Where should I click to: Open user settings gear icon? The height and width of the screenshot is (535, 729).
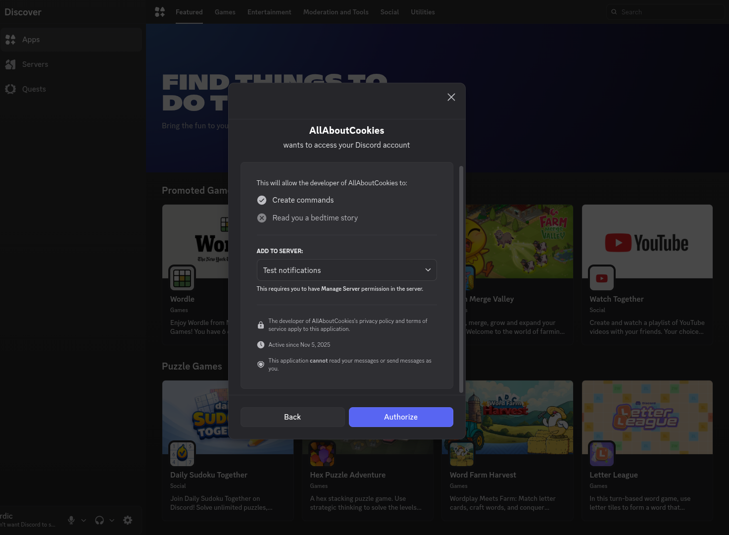[x=128, y=520]
